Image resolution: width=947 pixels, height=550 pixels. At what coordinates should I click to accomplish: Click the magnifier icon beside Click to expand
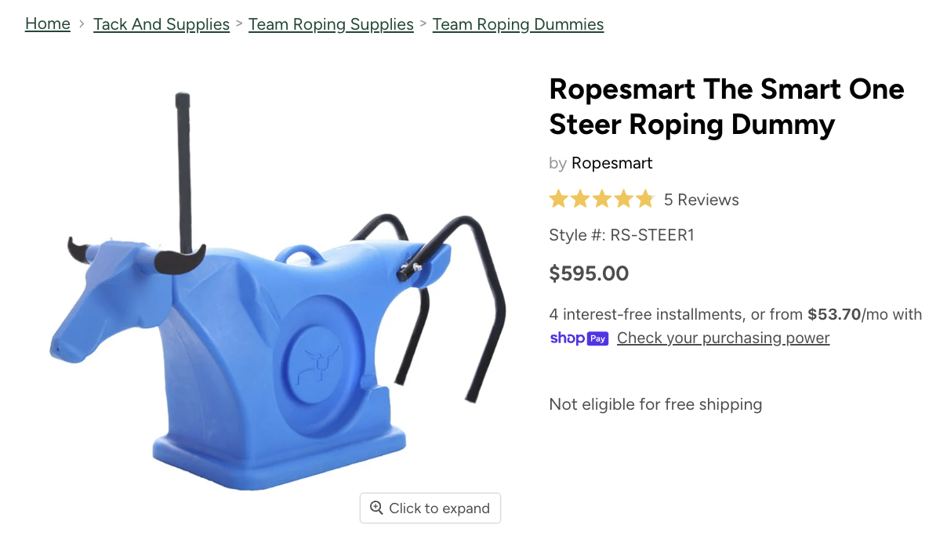click(378, 508)
